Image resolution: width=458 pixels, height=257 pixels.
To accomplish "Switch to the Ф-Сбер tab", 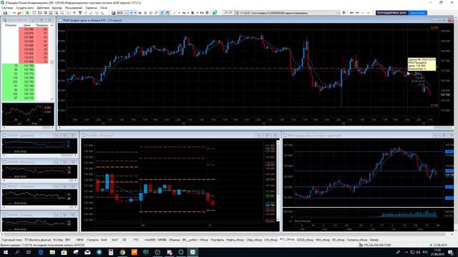I will click(58, 240).
